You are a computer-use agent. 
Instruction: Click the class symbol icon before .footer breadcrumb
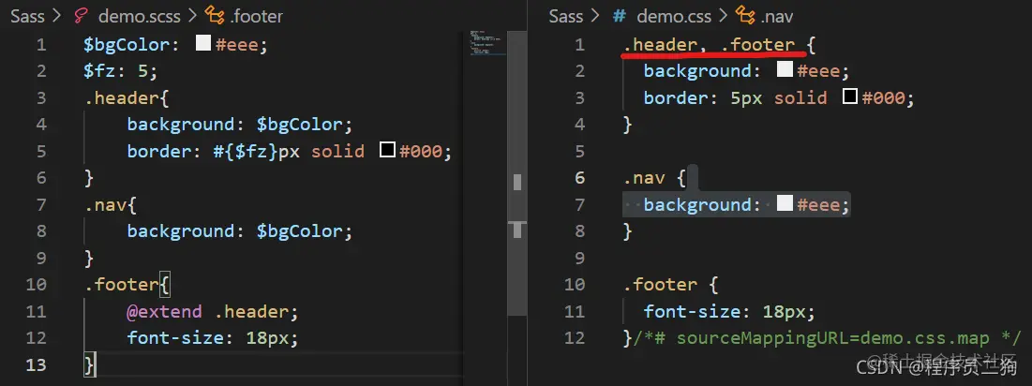coord(214,15)
